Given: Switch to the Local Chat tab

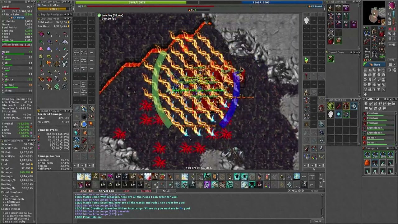Looking at the screenshot, I should (86, 191).
